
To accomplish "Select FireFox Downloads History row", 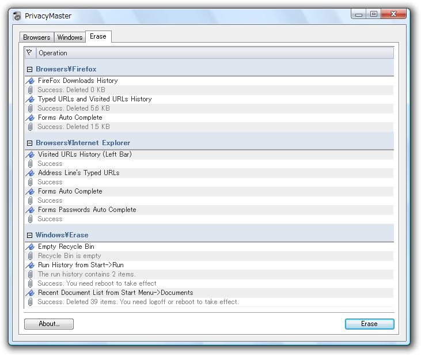I will (210, 81).
